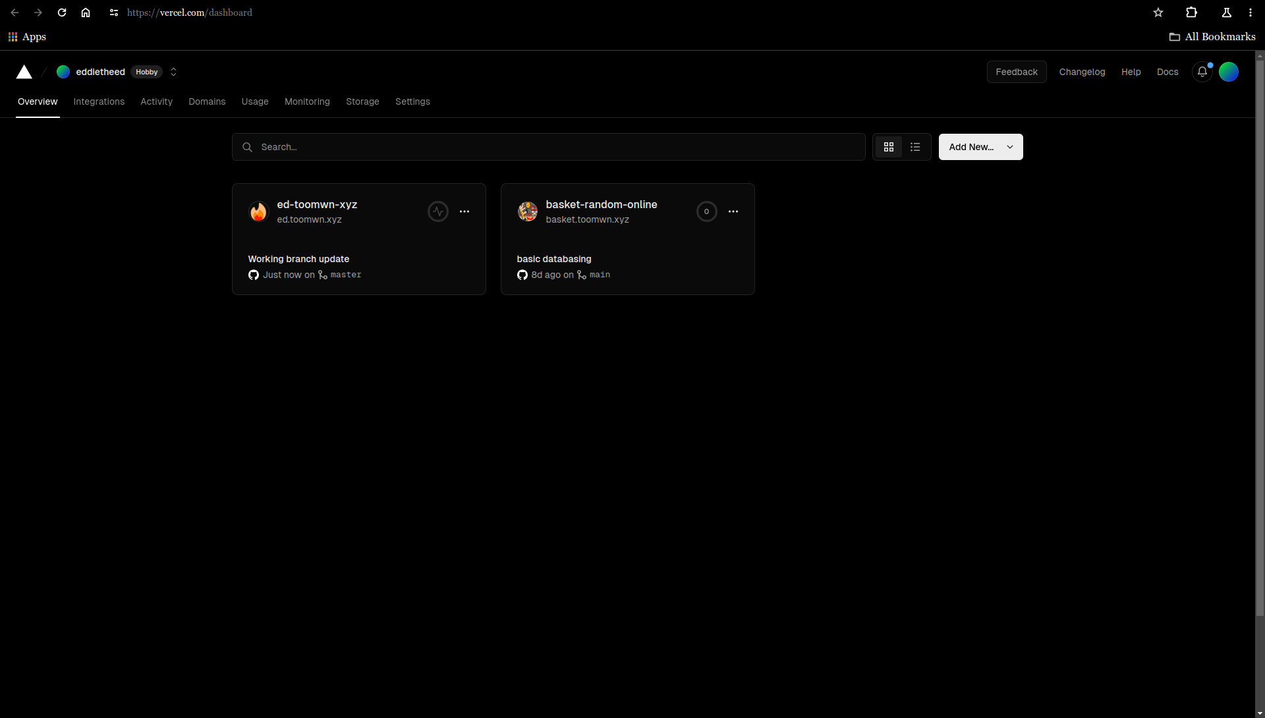The height and width of the screenshot is (718, 1265).
Task: Click basket-random-online status circle icon
Action: click(x=706, y=211)
